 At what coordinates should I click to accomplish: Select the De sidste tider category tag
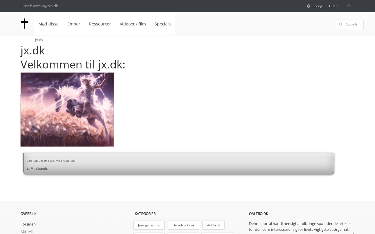[183, 225]
